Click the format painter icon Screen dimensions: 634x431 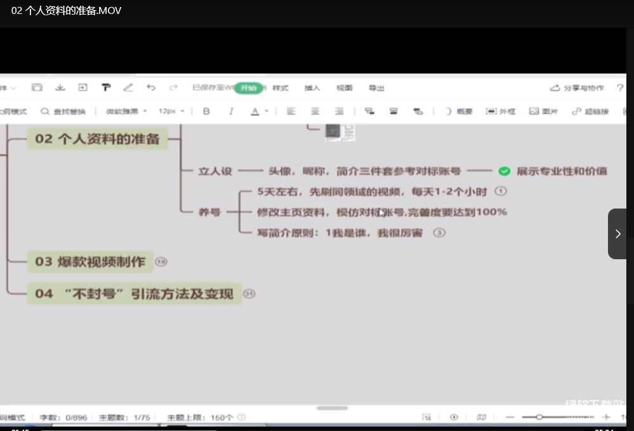[x=106, y=87]
